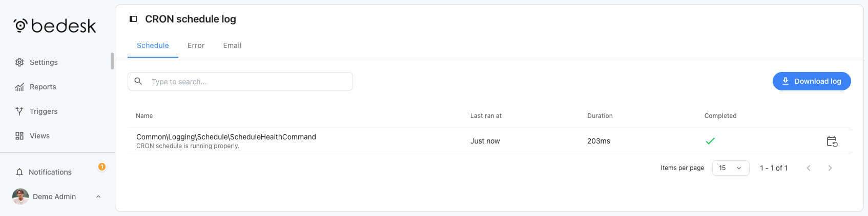This screenshot has height=216, width=868.
Task: Click the calendar history icon in the row
Action: (832, 141)
